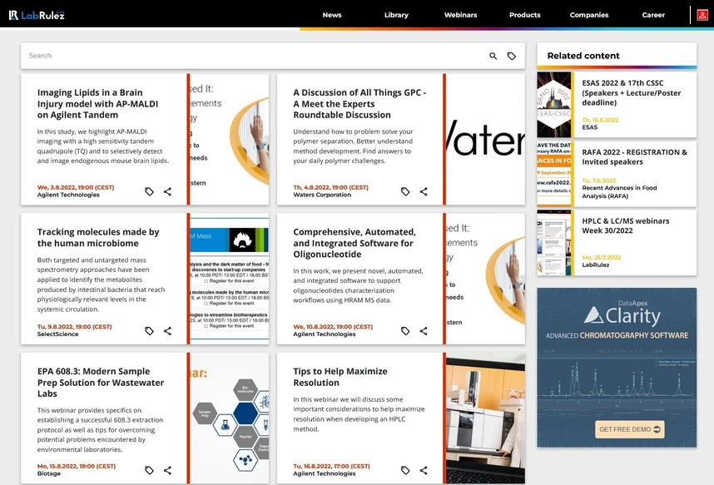Viewport: 714px width, 485px height.
Task: Open Comprehensive, Automated, Integrated Software title
Action: (355, 243)
